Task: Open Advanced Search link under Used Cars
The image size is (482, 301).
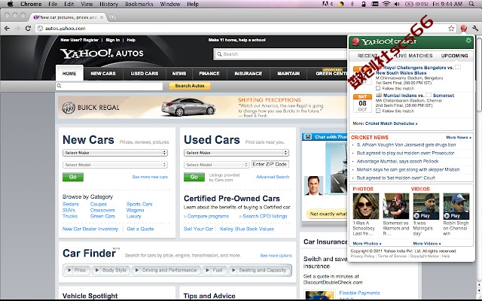Action: tap(273, 177)
